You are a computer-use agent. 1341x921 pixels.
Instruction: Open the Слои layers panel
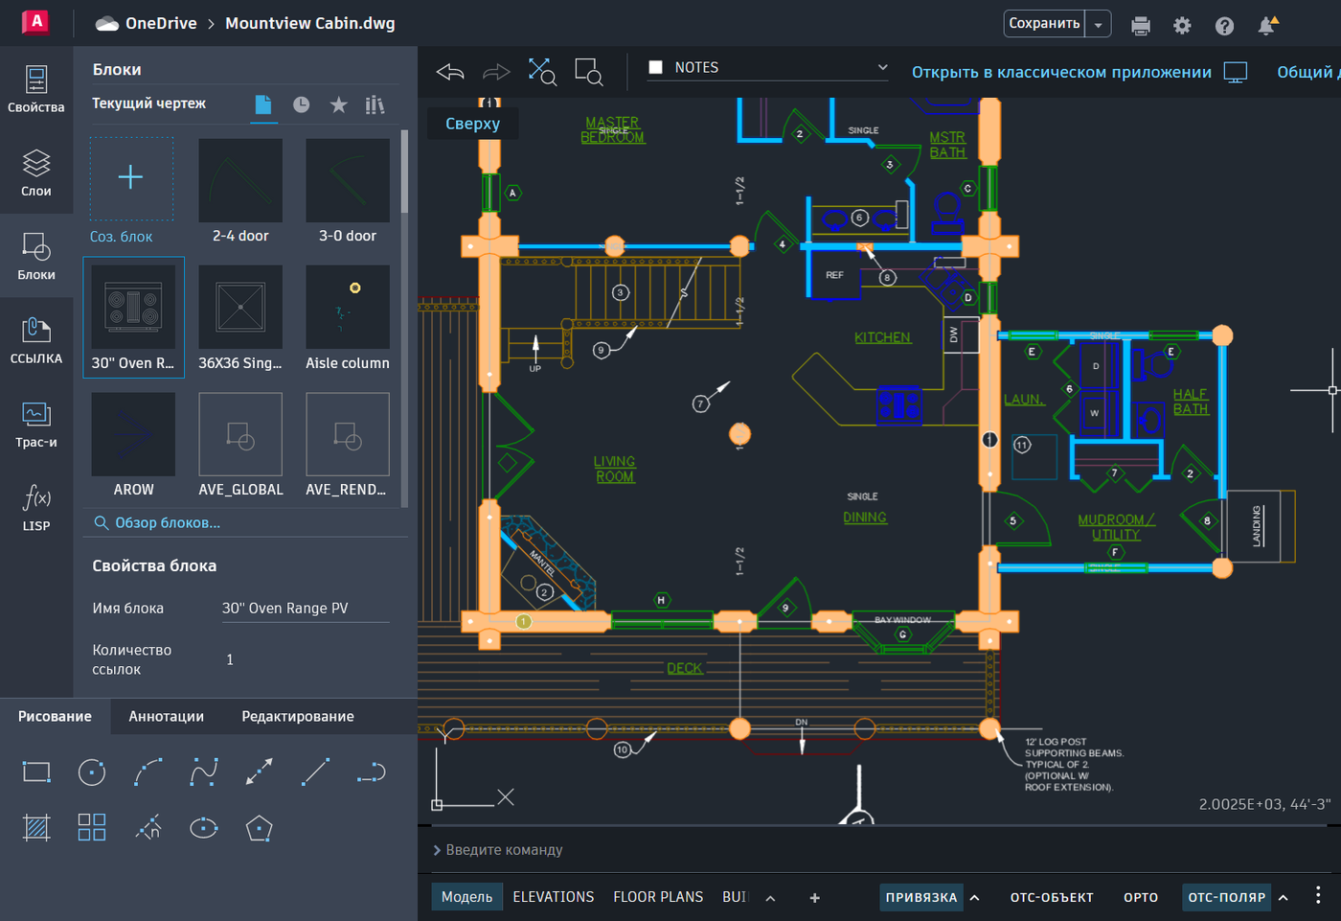(x=36, y=173)
